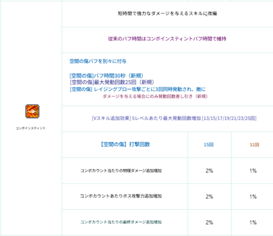The height and width of the screenshot is (236, 273).
Task: Click the 最終ダメージ追加増加 row label
Action: click(x=121, y=222)
